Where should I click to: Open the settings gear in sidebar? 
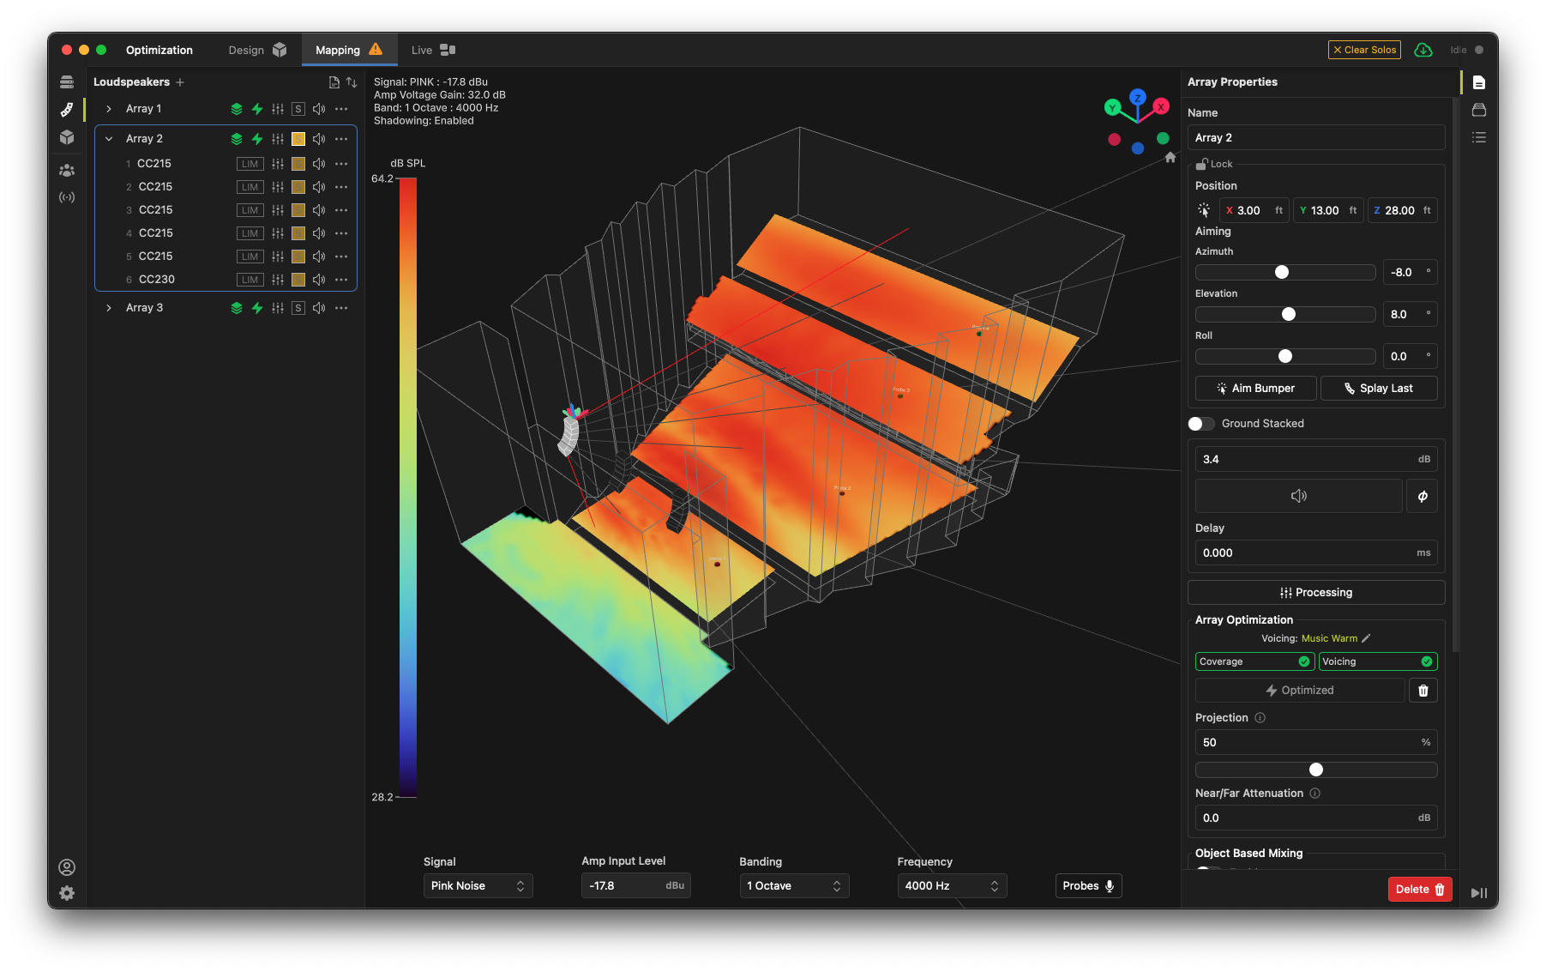(x=67, y=893)
